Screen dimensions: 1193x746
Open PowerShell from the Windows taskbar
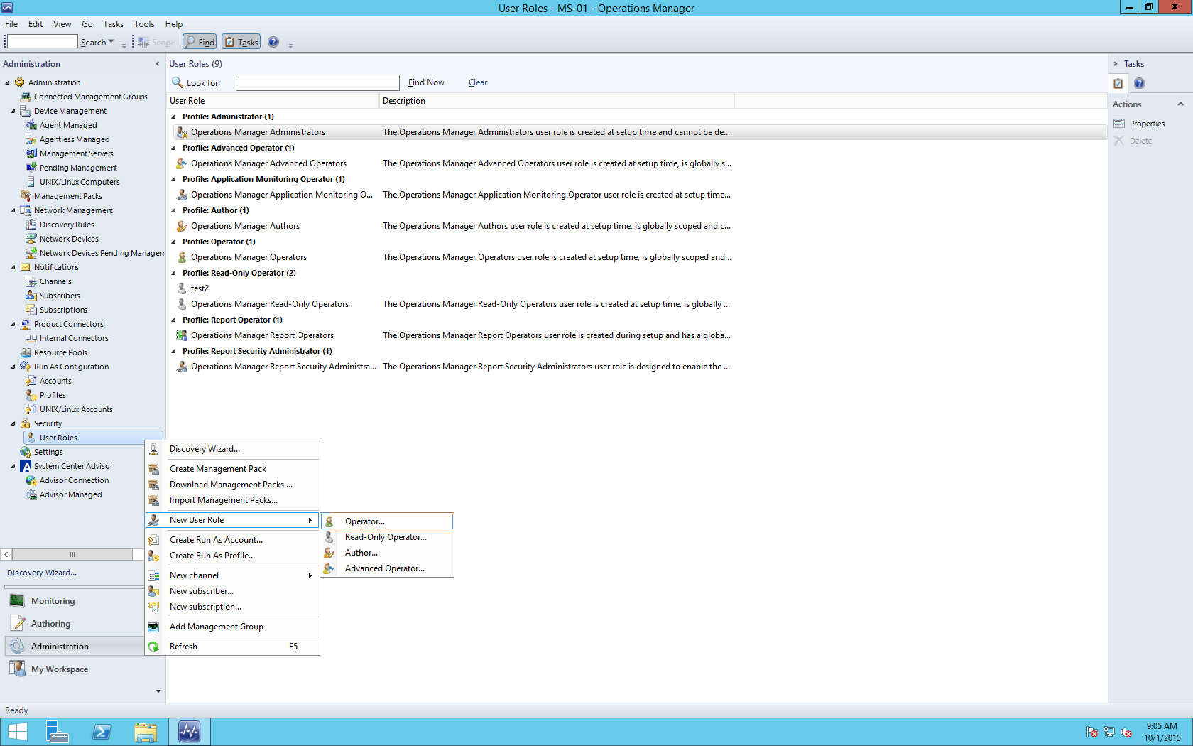point(102,732)
